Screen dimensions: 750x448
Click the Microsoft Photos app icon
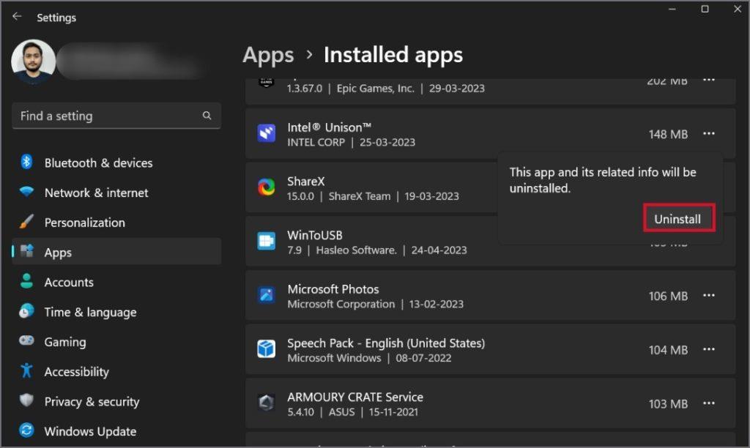tap(267, 295)
